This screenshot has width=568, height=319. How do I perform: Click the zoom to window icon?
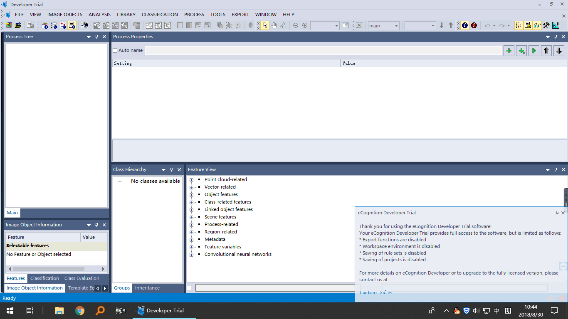(x=345, y=25)
